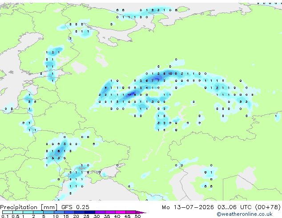Click the 'Precipitation [mm]' title text

pyautogui.click(x=29, y=207)
